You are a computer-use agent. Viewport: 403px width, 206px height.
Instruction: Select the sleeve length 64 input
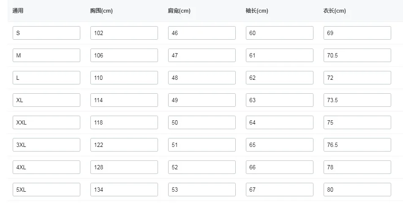pos(280,122)
